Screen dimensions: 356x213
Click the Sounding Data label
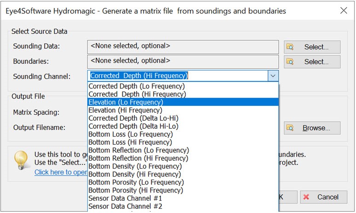[x=36, y=46]
